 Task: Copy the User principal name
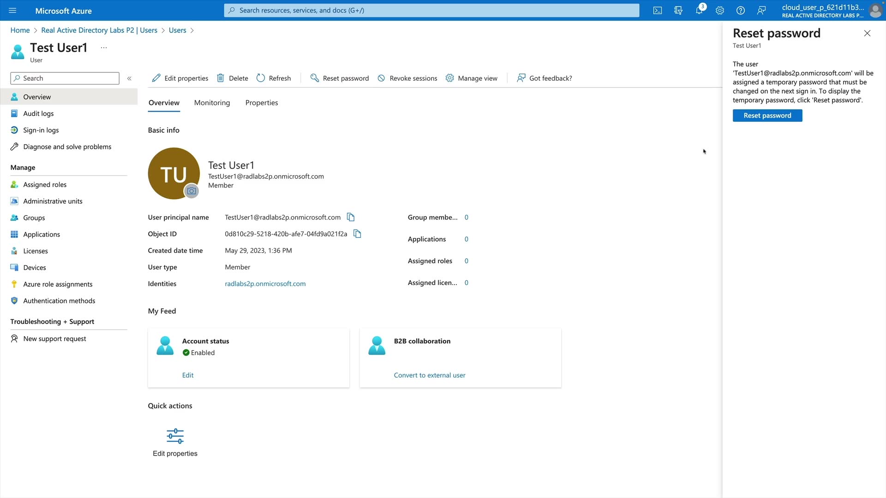tap(351, 217)
